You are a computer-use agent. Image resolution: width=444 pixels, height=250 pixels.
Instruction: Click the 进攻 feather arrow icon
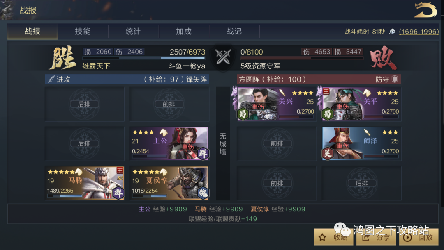[51, 79]
